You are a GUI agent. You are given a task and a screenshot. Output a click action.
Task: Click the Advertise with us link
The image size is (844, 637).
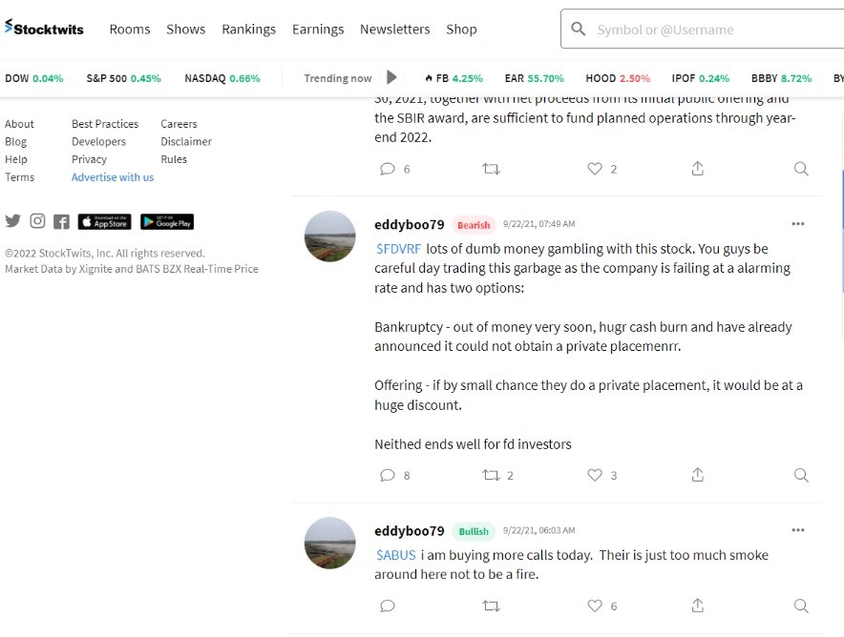(x=113, y=177)
